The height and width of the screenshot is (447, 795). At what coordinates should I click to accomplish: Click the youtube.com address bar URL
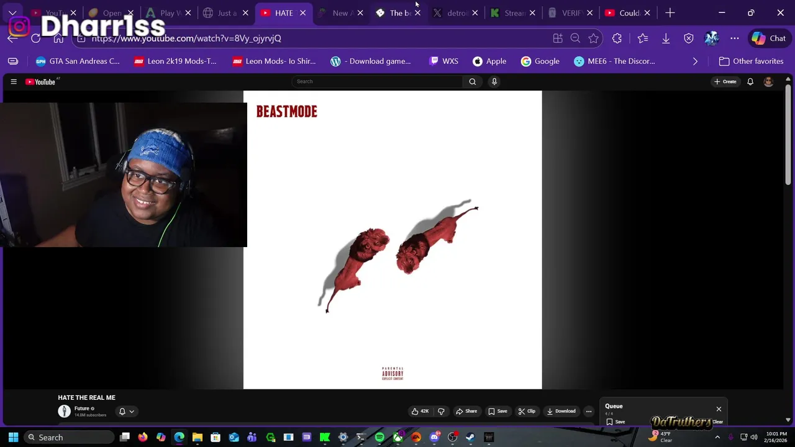tap(186, 38)
